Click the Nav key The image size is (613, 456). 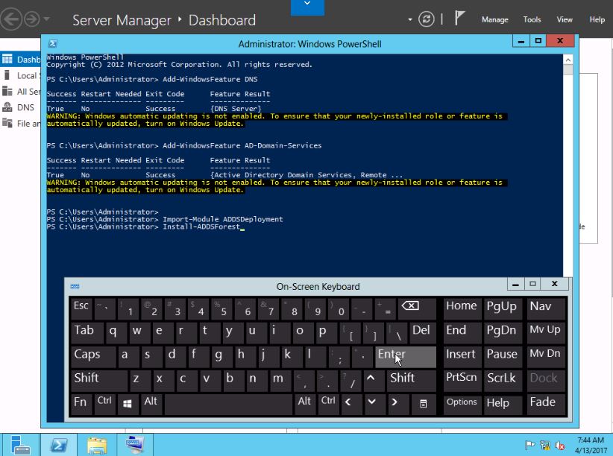[x=546, y=308]
